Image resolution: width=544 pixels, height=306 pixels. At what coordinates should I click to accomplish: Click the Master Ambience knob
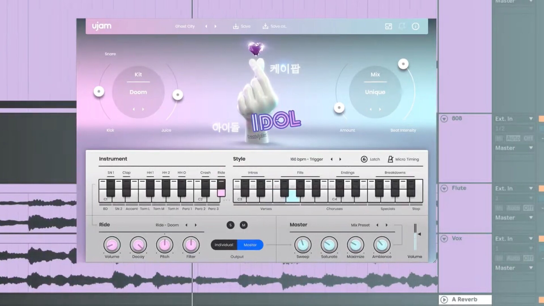(382, 245)
